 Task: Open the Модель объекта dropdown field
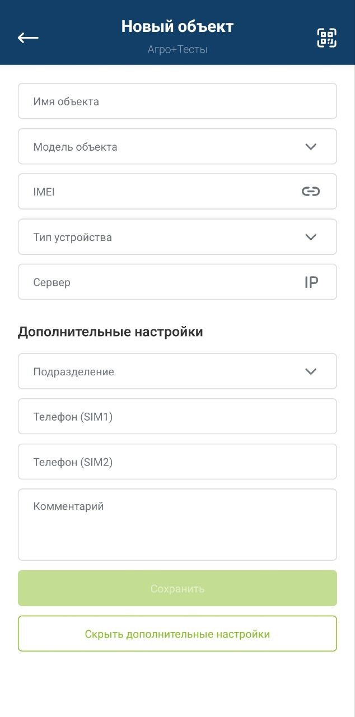coord(177,147)
